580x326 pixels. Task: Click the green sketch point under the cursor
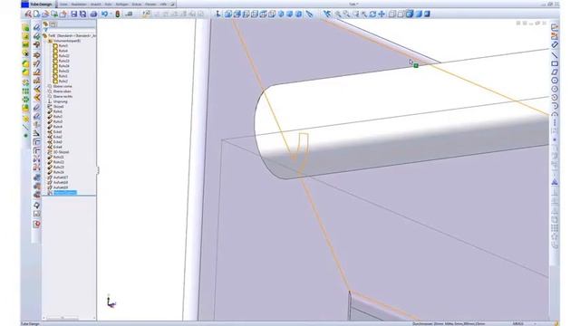click(x=416, y=65)
